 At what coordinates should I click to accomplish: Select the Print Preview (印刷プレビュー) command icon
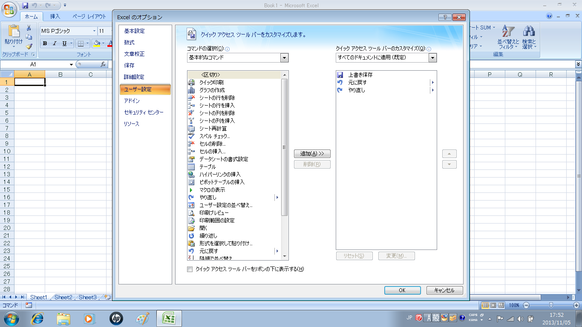coord(191,213)
